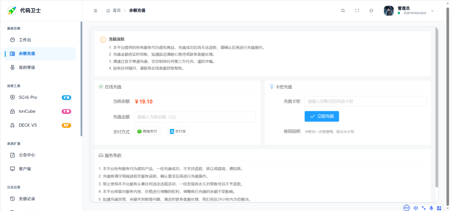The image size is (450, 211).
Task: Click the Administrator role label
Action: [x=415, y=13]
